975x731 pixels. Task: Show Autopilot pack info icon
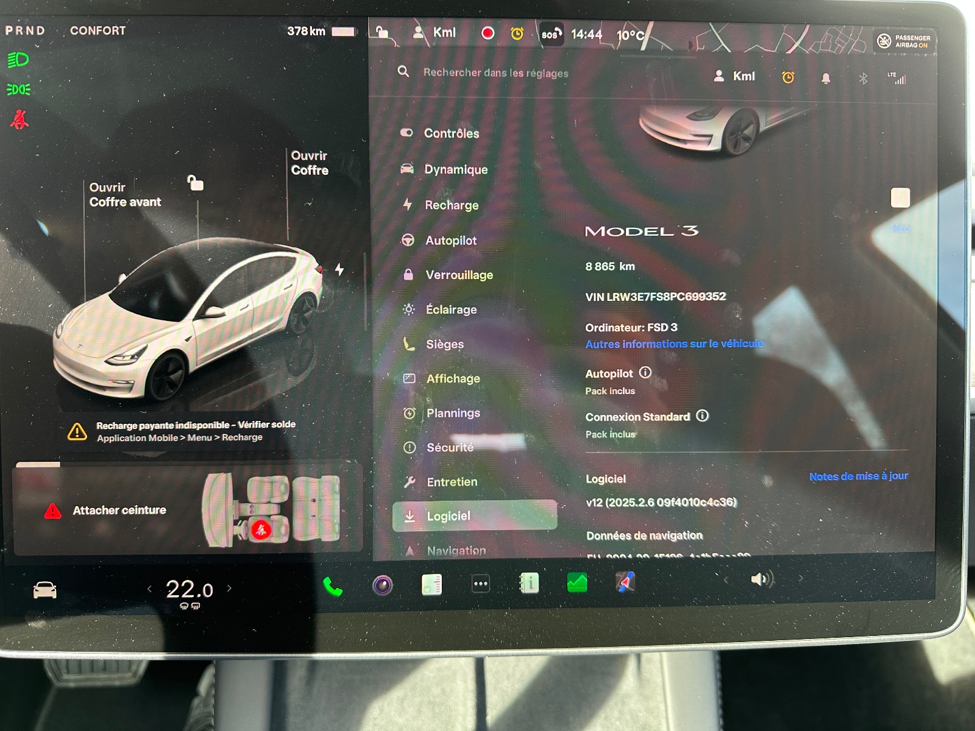[645, 373]
